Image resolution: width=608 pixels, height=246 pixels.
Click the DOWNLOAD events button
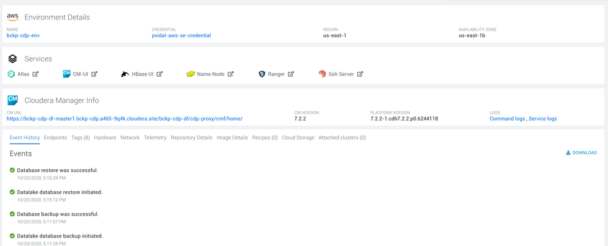(581, 153)
